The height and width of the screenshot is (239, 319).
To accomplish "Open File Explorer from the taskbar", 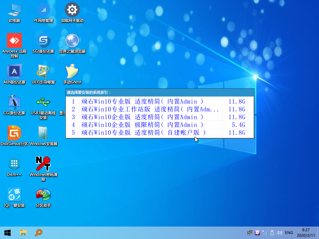I will (23, 232).
